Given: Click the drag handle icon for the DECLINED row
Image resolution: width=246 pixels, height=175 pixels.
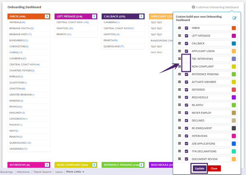Looking at the screenshot, I should 180,120.
